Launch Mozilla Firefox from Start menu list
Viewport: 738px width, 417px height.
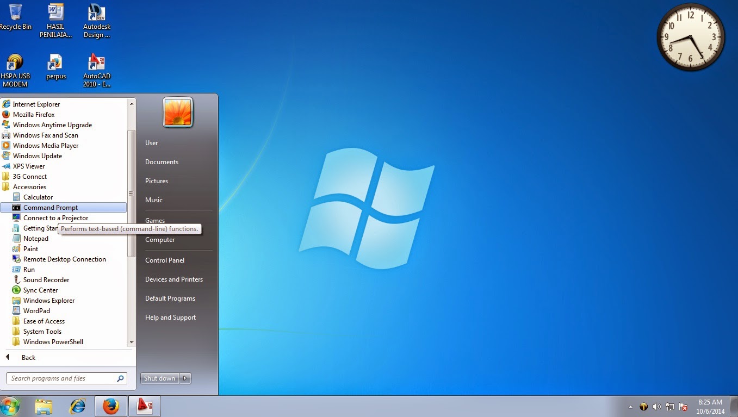[x=64, y=115]
